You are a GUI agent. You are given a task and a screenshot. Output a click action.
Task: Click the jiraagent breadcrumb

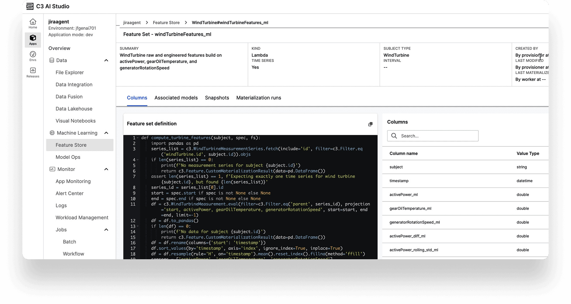pyautogui.click(x=132, y=22)
